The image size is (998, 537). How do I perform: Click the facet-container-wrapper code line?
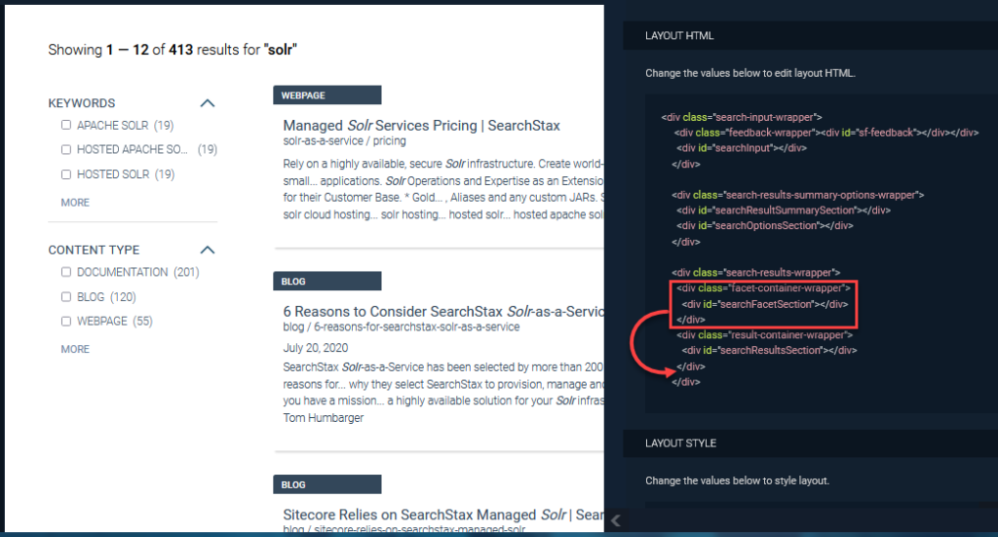763,288
